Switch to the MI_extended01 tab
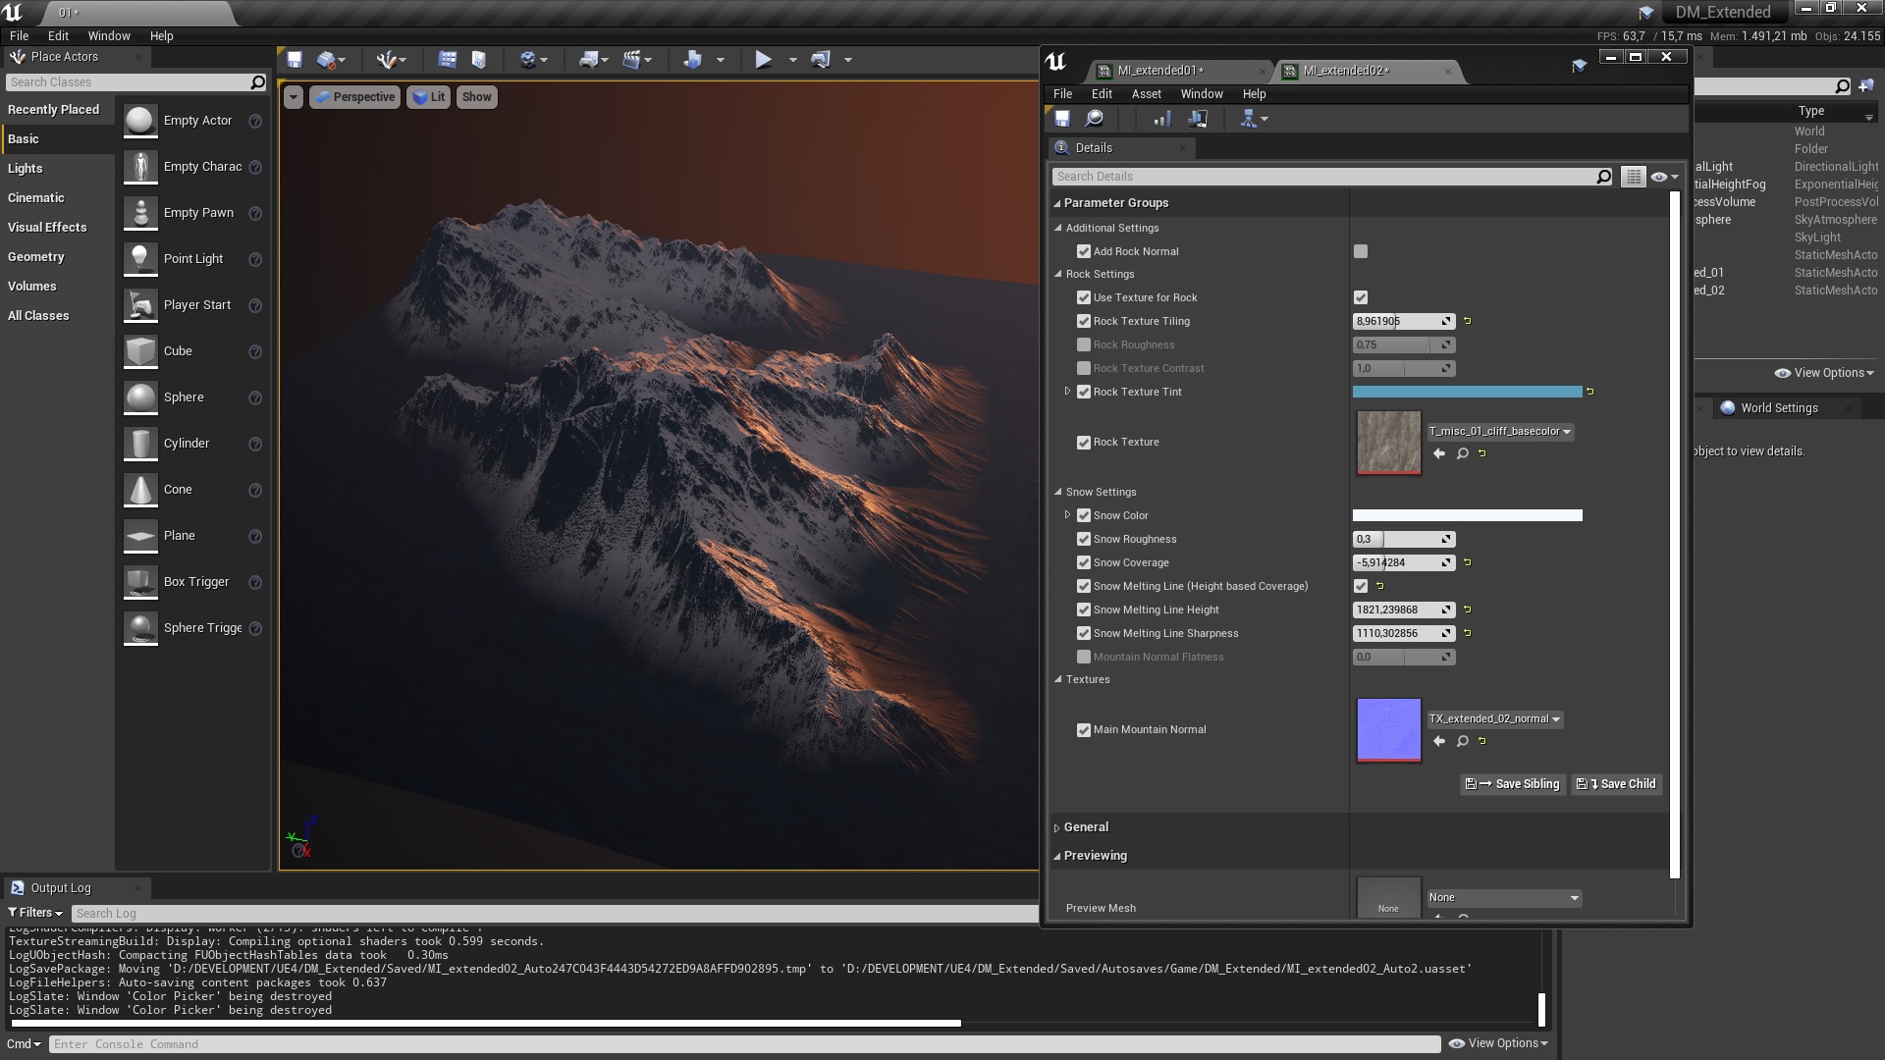 point(1159,71)
